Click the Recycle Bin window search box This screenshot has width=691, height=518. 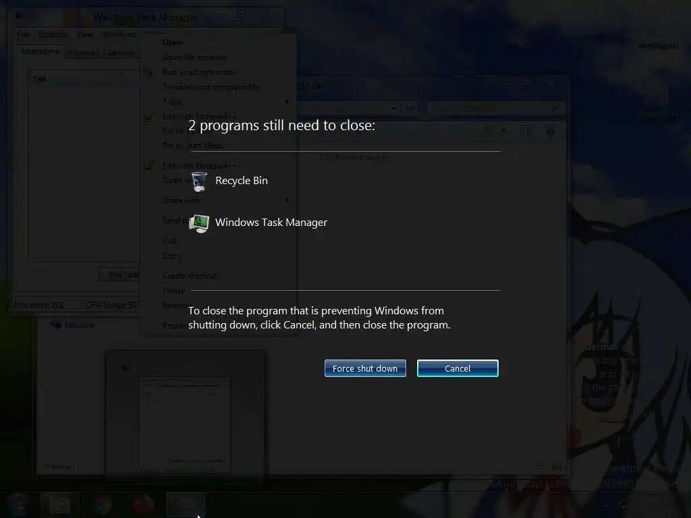tap(495, 107)
